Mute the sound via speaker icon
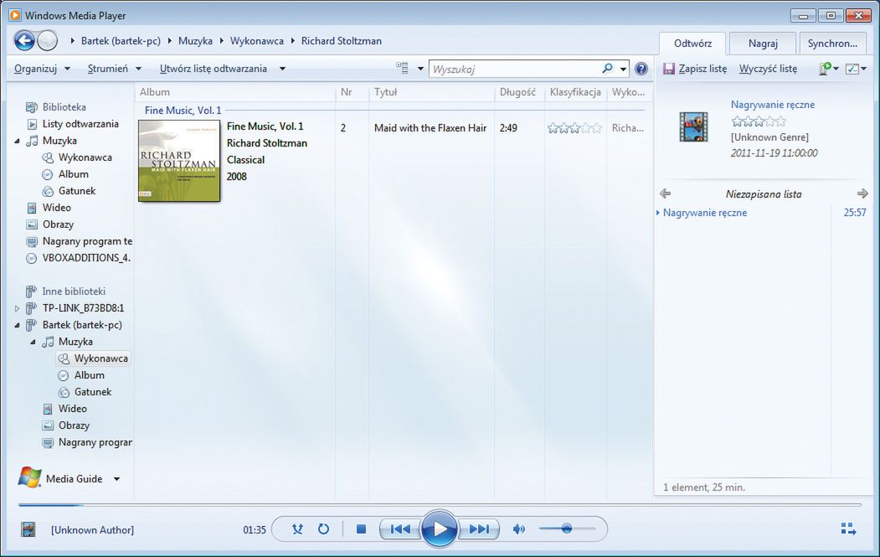The height and width of the screenshot is (557, 880). coord(519,529)
